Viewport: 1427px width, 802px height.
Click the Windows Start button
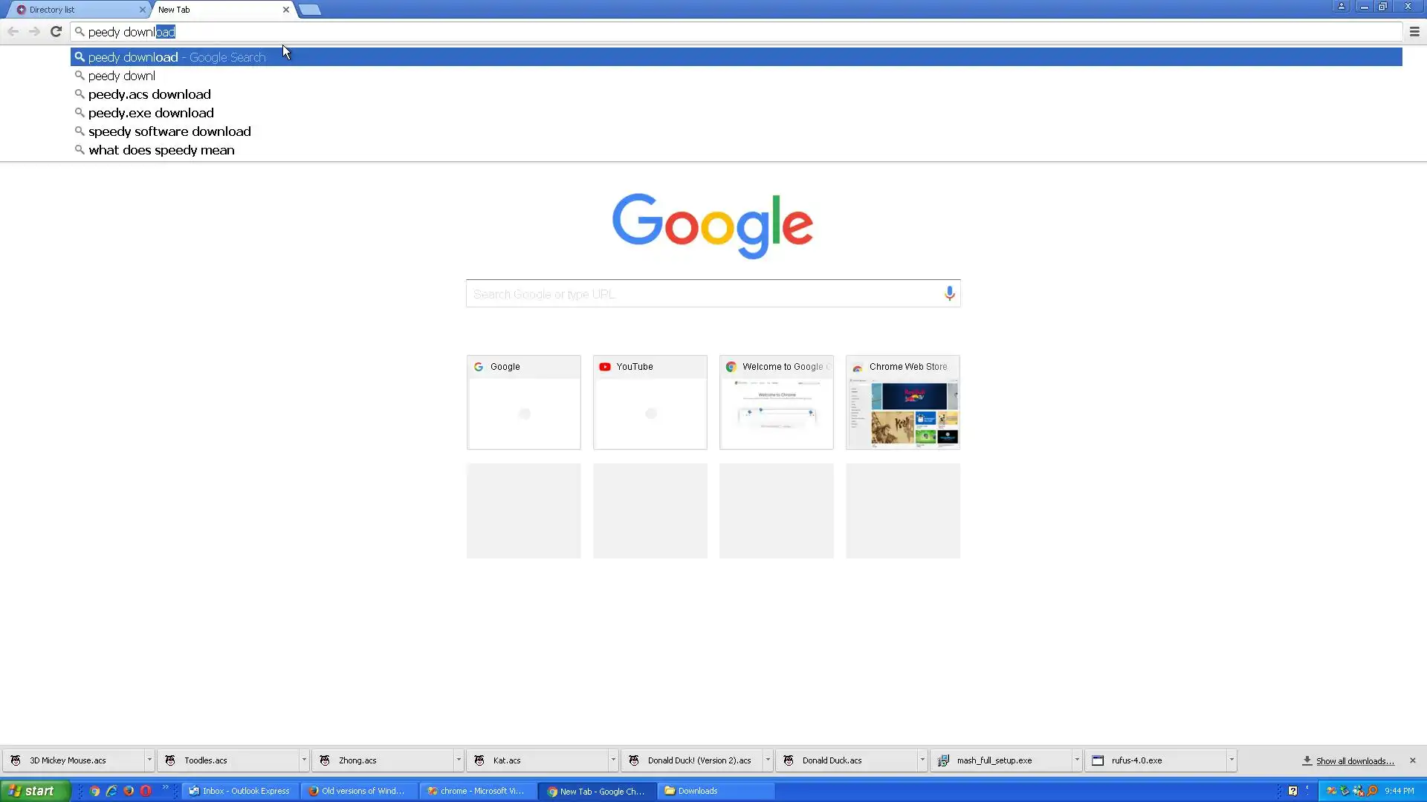point(35,791)
